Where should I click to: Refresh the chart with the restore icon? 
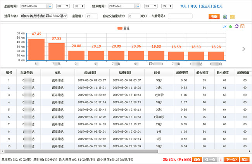tap(236, 26)
